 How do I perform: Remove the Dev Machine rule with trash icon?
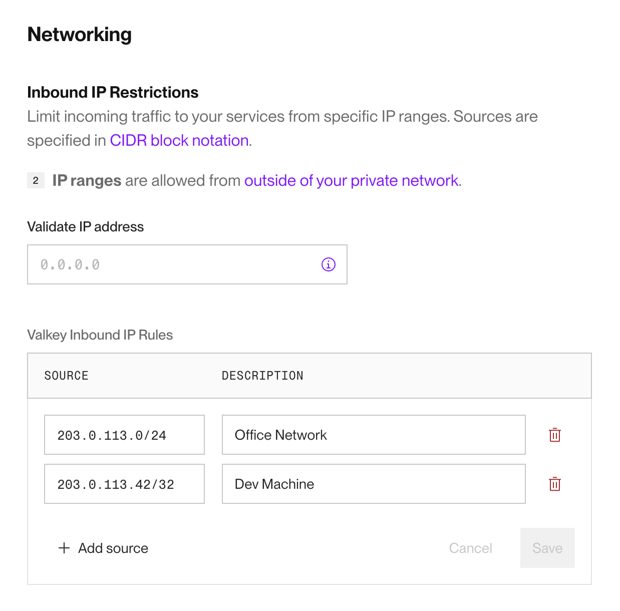554,484
